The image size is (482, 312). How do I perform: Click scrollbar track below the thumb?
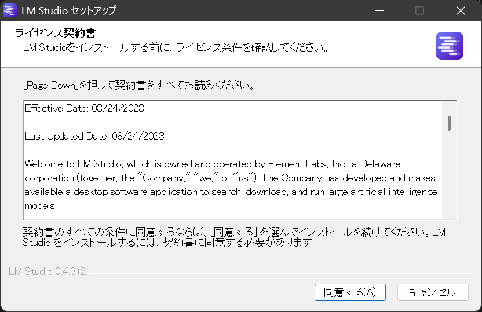click(449, 179)
